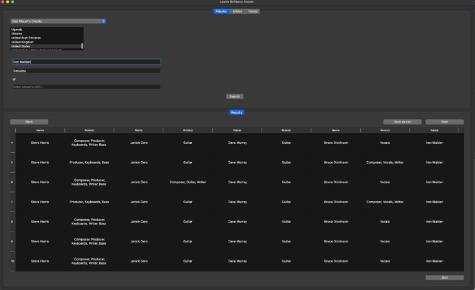Select the Results tab

(237, 112)
